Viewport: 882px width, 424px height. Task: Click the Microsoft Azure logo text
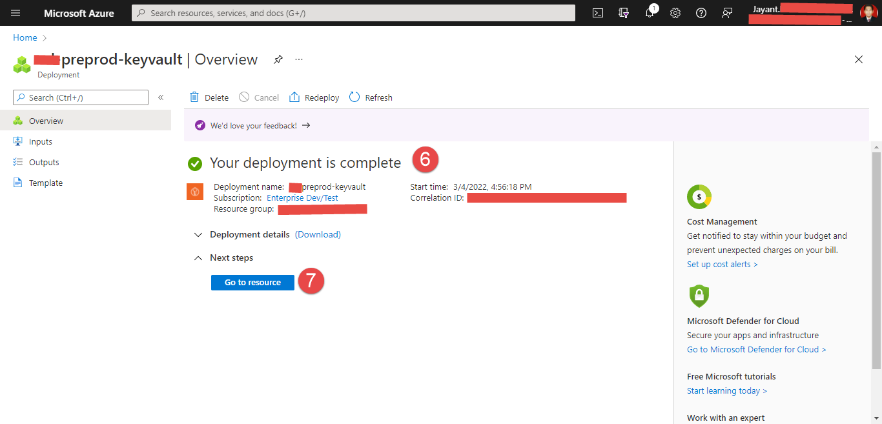(79, 13)
